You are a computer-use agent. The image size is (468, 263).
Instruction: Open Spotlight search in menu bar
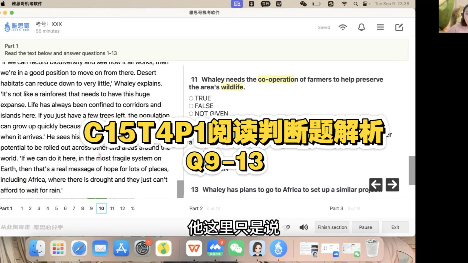(x=356, y=4)
